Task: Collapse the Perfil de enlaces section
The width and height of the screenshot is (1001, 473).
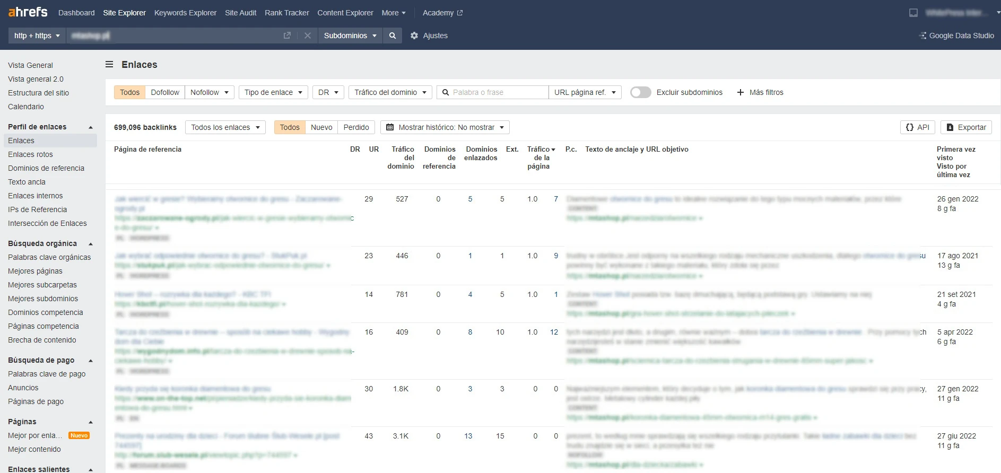Action: 91,127
